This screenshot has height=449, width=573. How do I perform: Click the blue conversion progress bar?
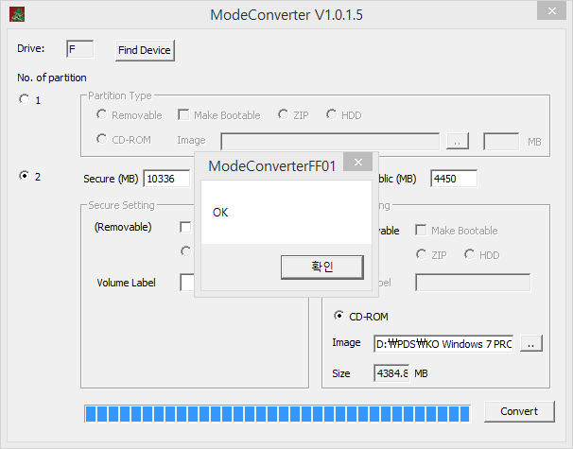click(x=277, y=413)
